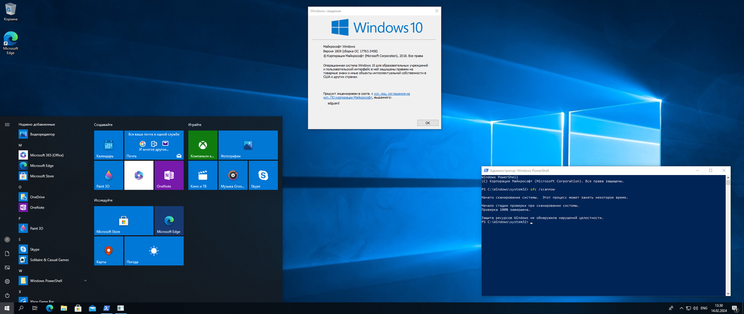Launch the Xbox Companion tile
Image resolution: width=744 pixels, height=314 pixels.
tap(203, 145)
